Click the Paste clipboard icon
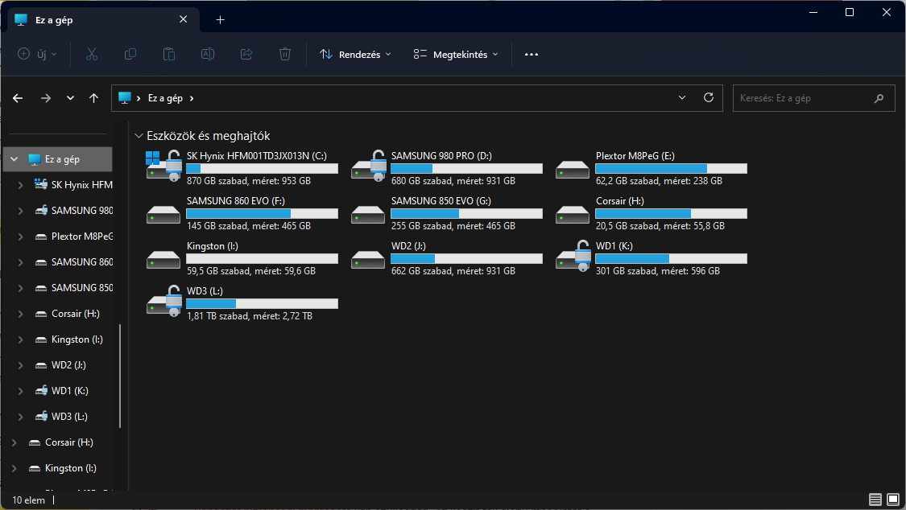This screenshot has height=510, width=906. 169,54
